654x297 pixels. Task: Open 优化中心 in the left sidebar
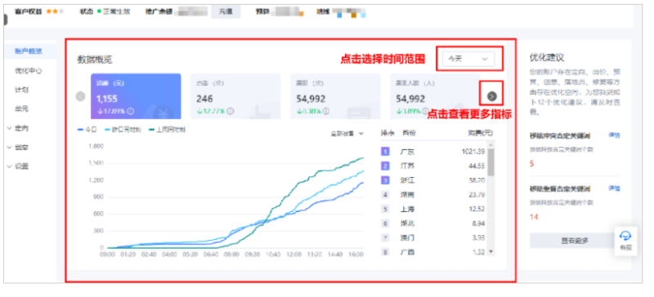tap(29, 71)
